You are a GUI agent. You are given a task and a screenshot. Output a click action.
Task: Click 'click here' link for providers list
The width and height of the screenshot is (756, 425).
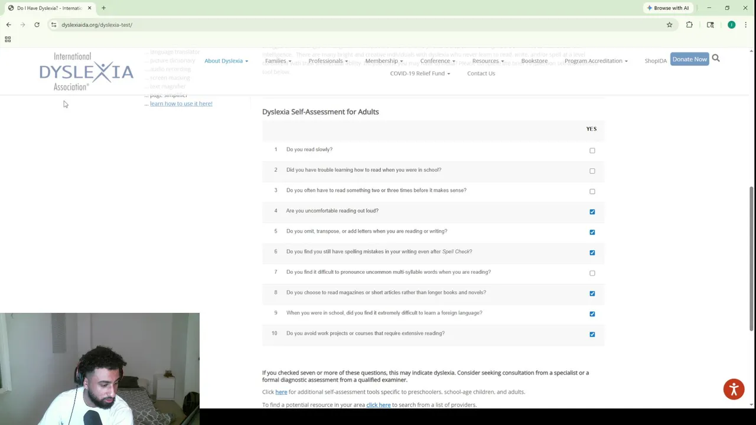pyautogui.click(x=378, y=405)
